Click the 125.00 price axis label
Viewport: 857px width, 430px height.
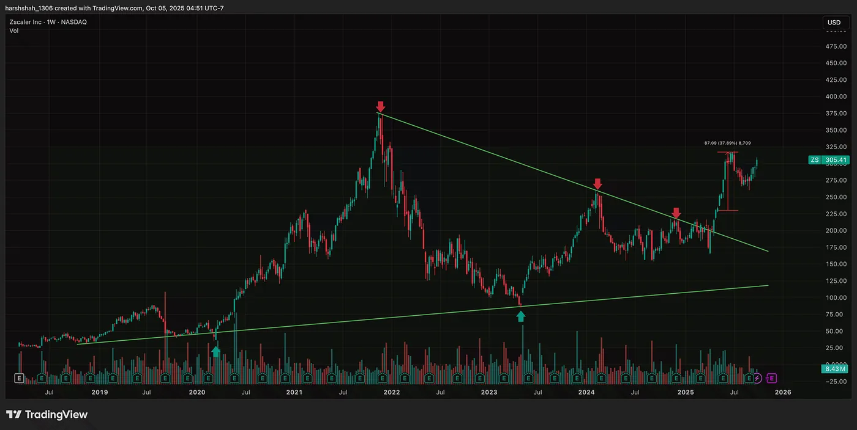click(x=836, y=281)
